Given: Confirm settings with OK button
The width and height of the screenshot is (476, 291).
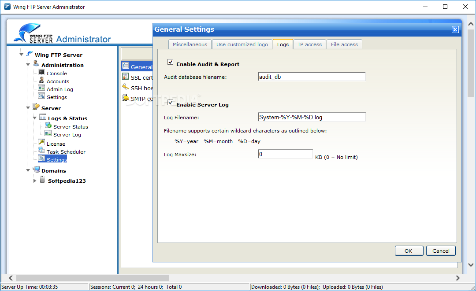Looking at the screenshot, I should pos(409,250).
